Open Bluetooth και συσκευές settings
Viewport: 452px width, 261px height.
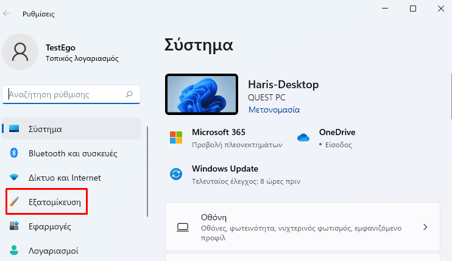click(71, 153)
